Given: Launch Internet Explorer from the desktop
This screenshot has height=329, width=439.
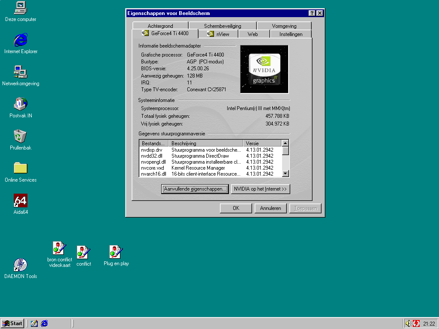Looking at the screenshot, I should point(20,40).
